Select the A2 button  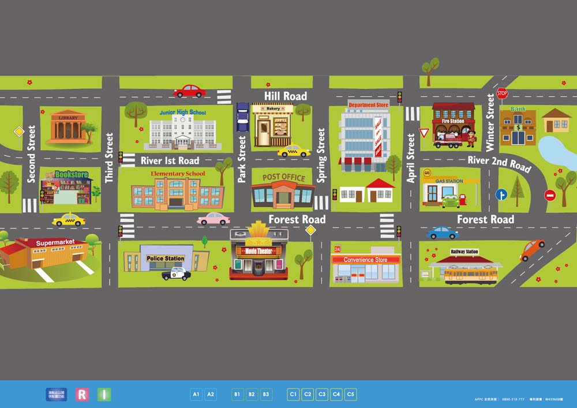pyautogui.click(x=211, y=395)
